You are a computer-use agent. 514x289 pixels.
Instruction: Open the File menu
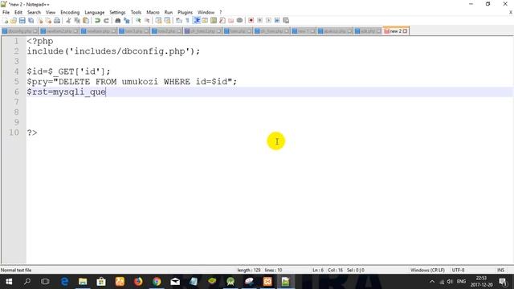(x=6, y=12)
